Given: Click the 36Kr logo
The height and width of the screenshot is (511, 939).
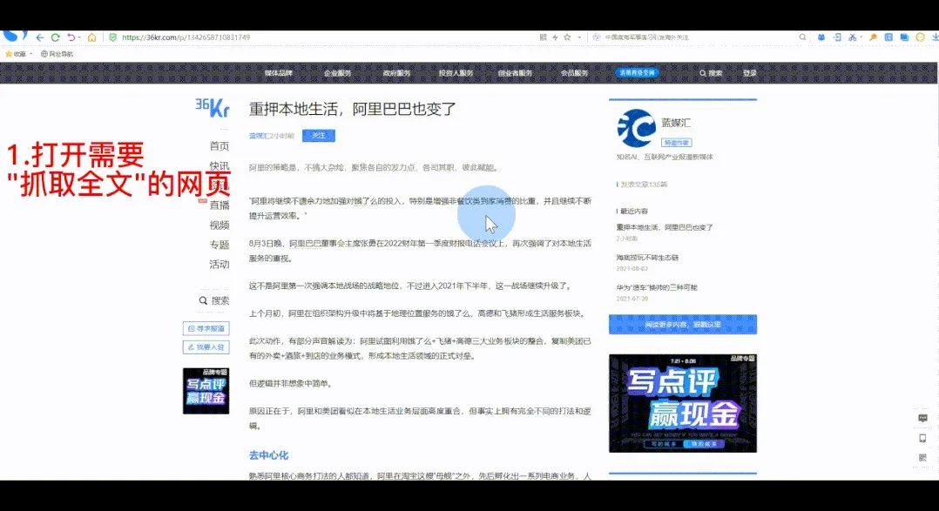Looking at the screenshot, I should tap(212, 108).
